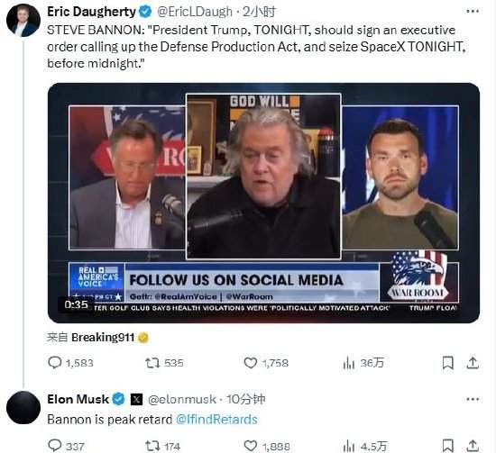Open more options menu on Elon Musk's reply

[473, 399]
